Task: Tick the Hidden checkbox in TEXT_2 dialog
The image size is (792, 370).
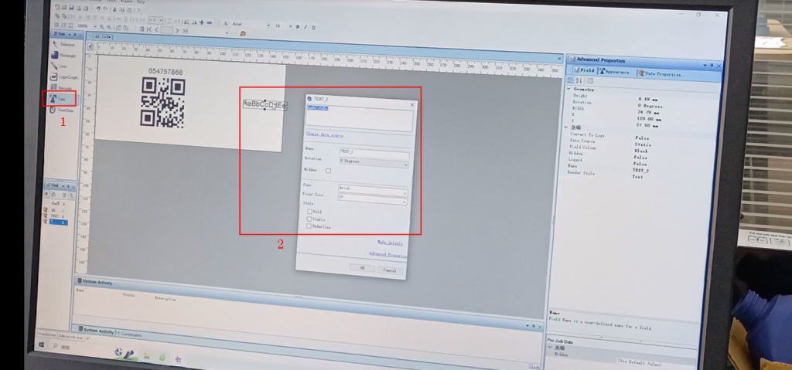Action: [x=328, y=170]
